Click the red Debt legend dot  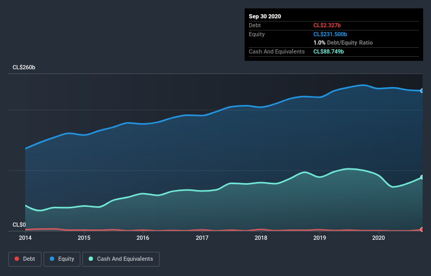pyautogui.click(x=17, y=259)
